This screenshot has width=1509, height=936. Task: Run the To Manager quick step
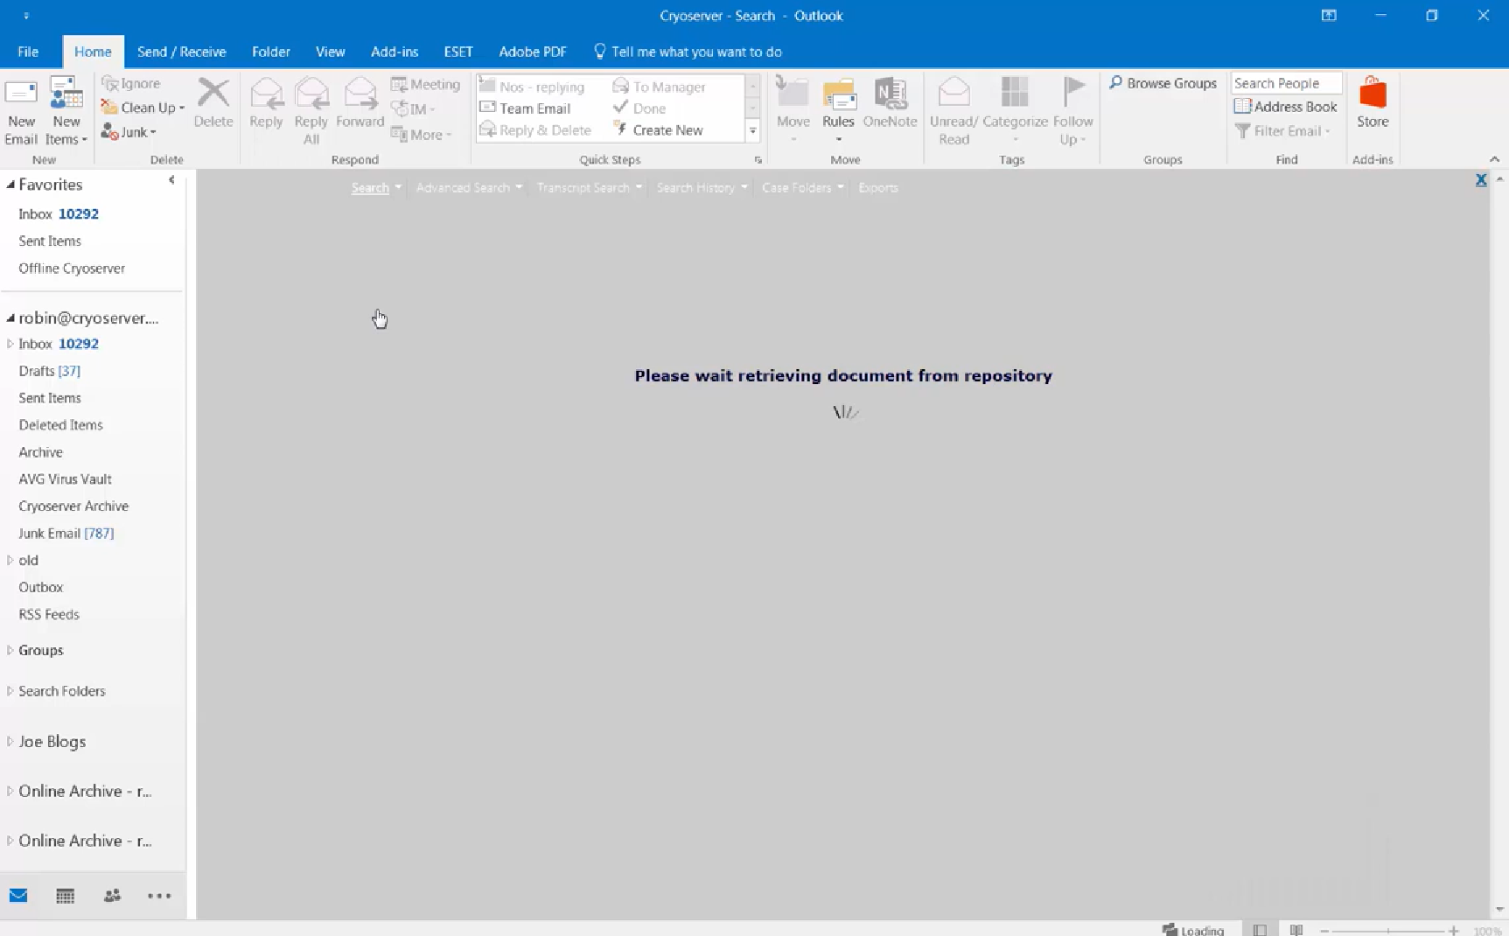click(x=659, y=87)
